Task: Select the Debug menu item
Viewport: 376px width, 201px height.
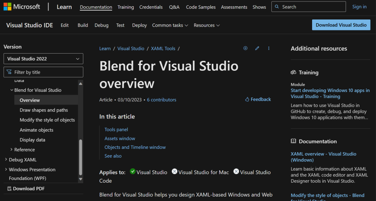Action: pyautogui.click(x=101, y=25)
